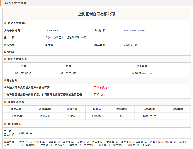The width and height of the screenshot is (193, 149).
Task: Select the 特许人备案信息 page heading
Action: point(16,3)
